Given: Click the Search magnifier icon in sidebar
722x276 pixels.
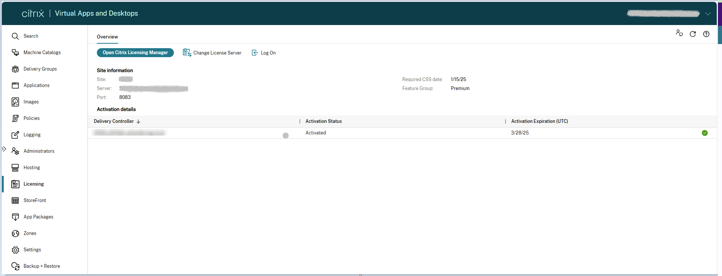Looking at the screenshot, I should coord(15,36).
